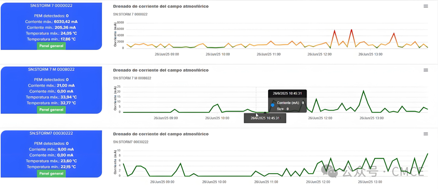Click the tooltip header showing 26/6/2025 10:45:31

(287, 93)
